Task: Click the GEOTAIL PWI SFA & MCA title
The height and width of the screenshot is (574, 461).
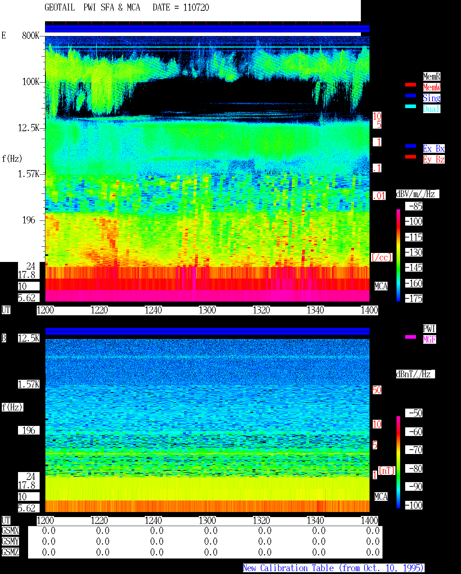Action: 92,8
